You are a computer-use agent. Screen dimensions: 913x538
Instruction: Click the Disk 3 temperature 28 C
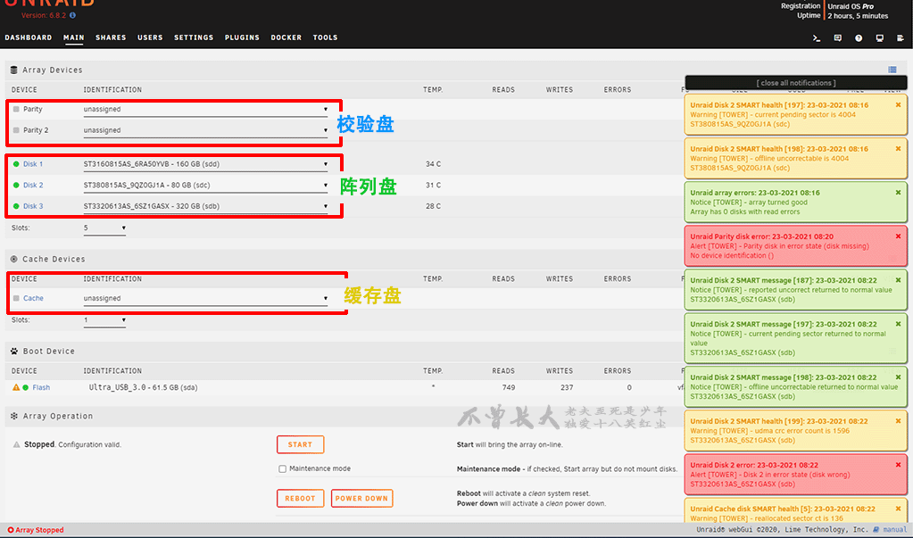click(x=433, y=206)
